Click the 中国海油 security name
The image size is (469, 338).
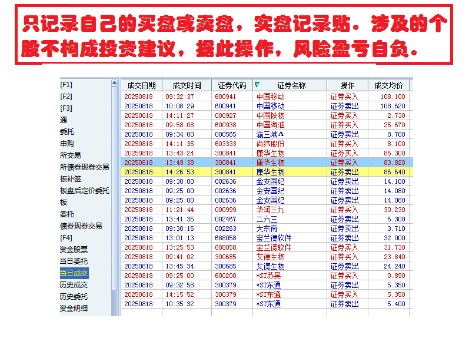click(x=270, y=125)
